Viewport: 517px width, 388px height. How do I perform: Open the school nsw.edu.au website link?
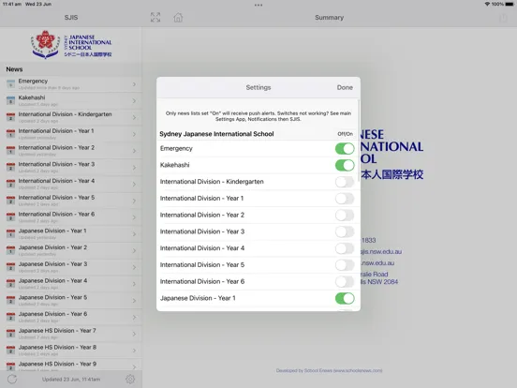(x=377, y=263)
